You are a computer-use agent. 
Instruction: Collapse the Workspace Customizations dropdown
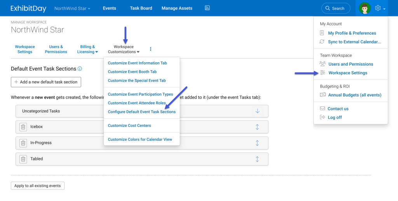(124, 49)
